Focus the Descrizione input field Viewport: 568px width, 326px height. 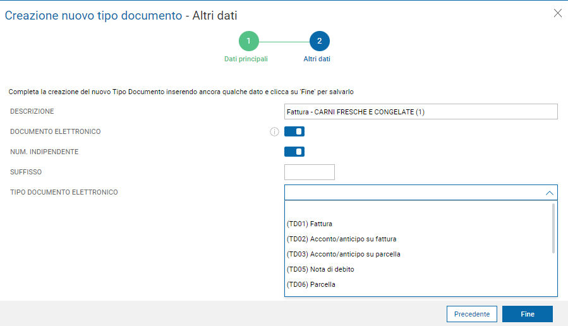point(421,112)
